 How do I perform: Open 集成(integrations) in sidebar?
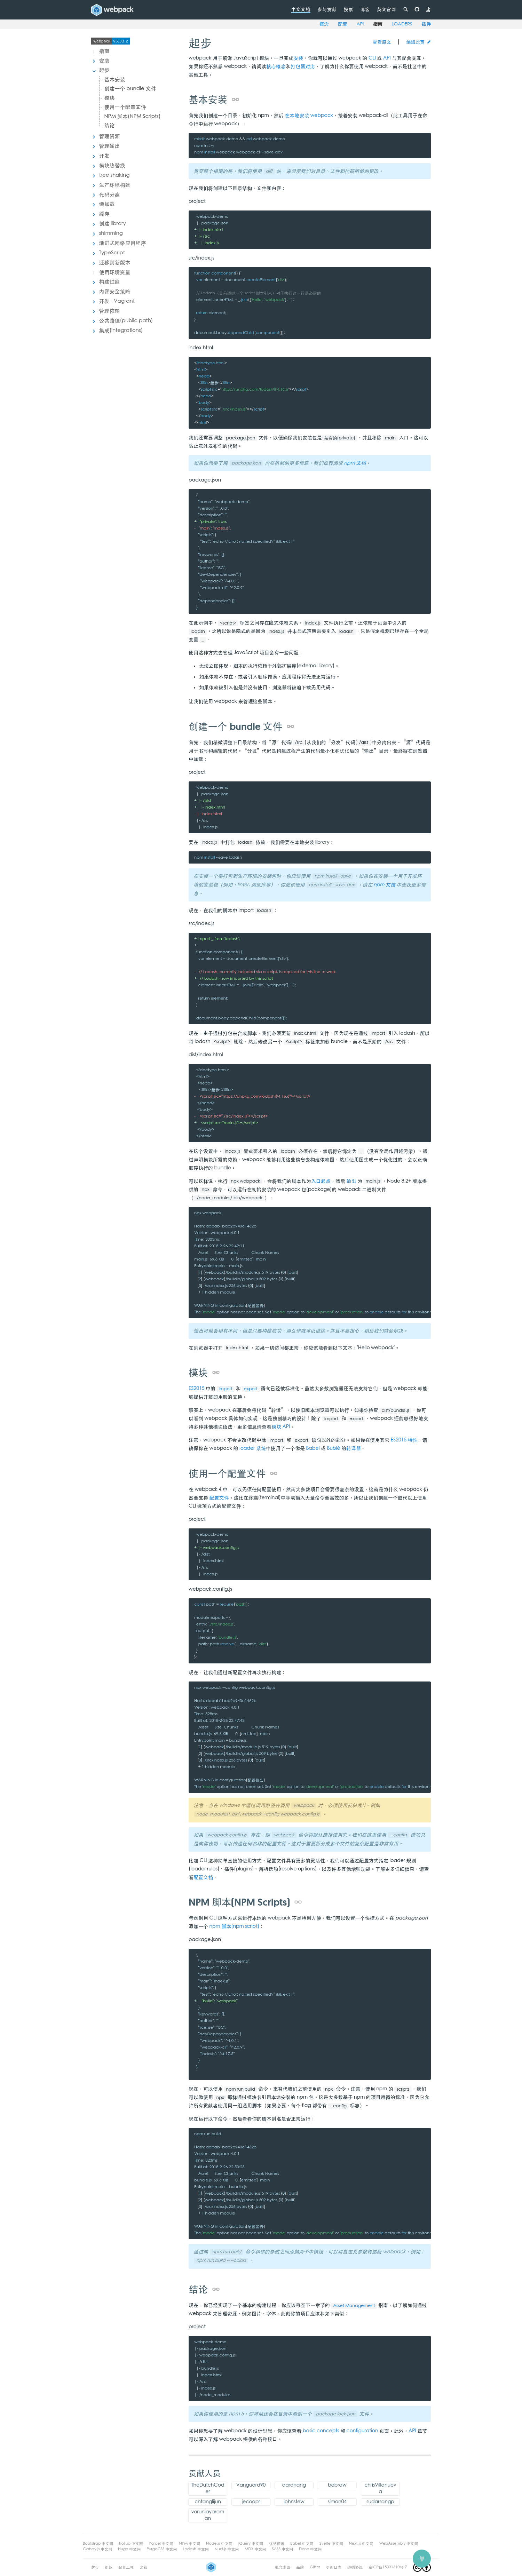[121, 330]
